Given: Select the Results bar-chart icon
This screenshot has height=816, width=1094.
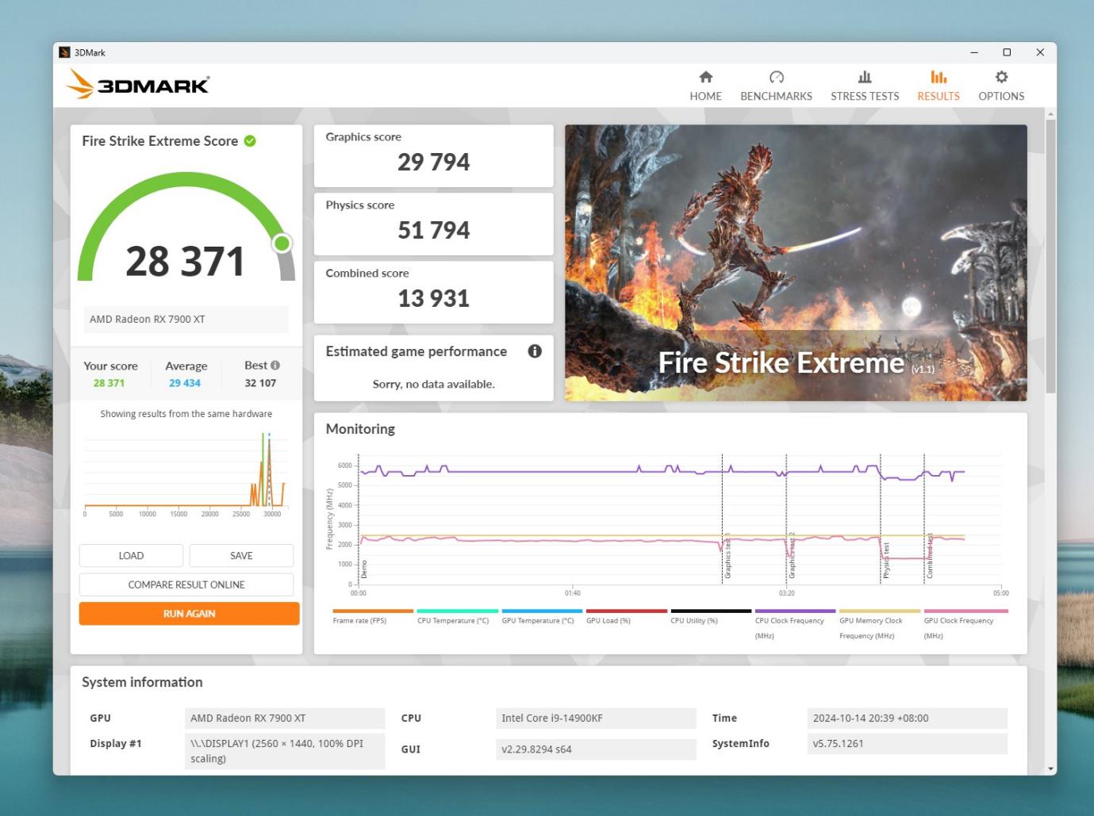Looking at the screenshot, I should tap(939, 77).
